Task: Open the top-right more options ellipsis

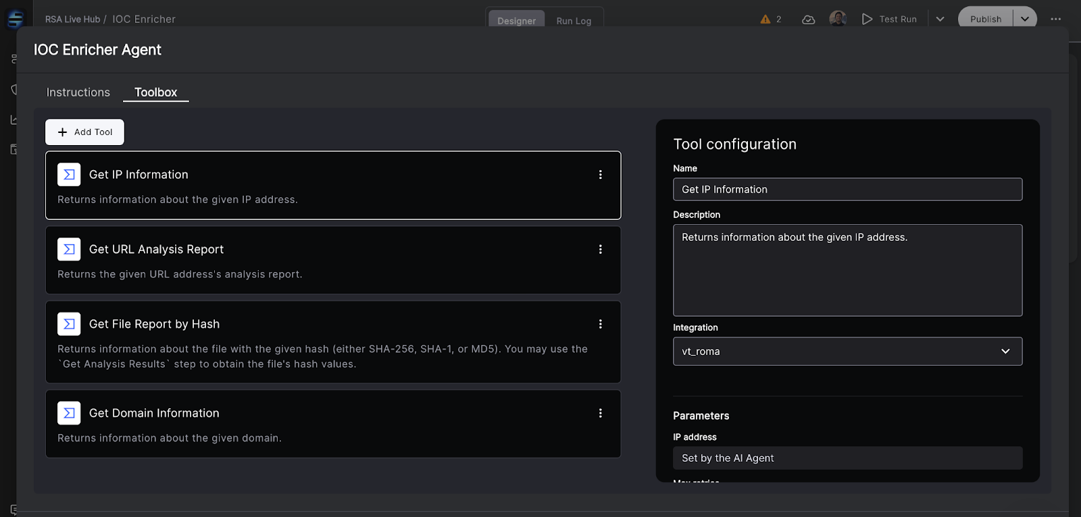Action: [1055, 19]
